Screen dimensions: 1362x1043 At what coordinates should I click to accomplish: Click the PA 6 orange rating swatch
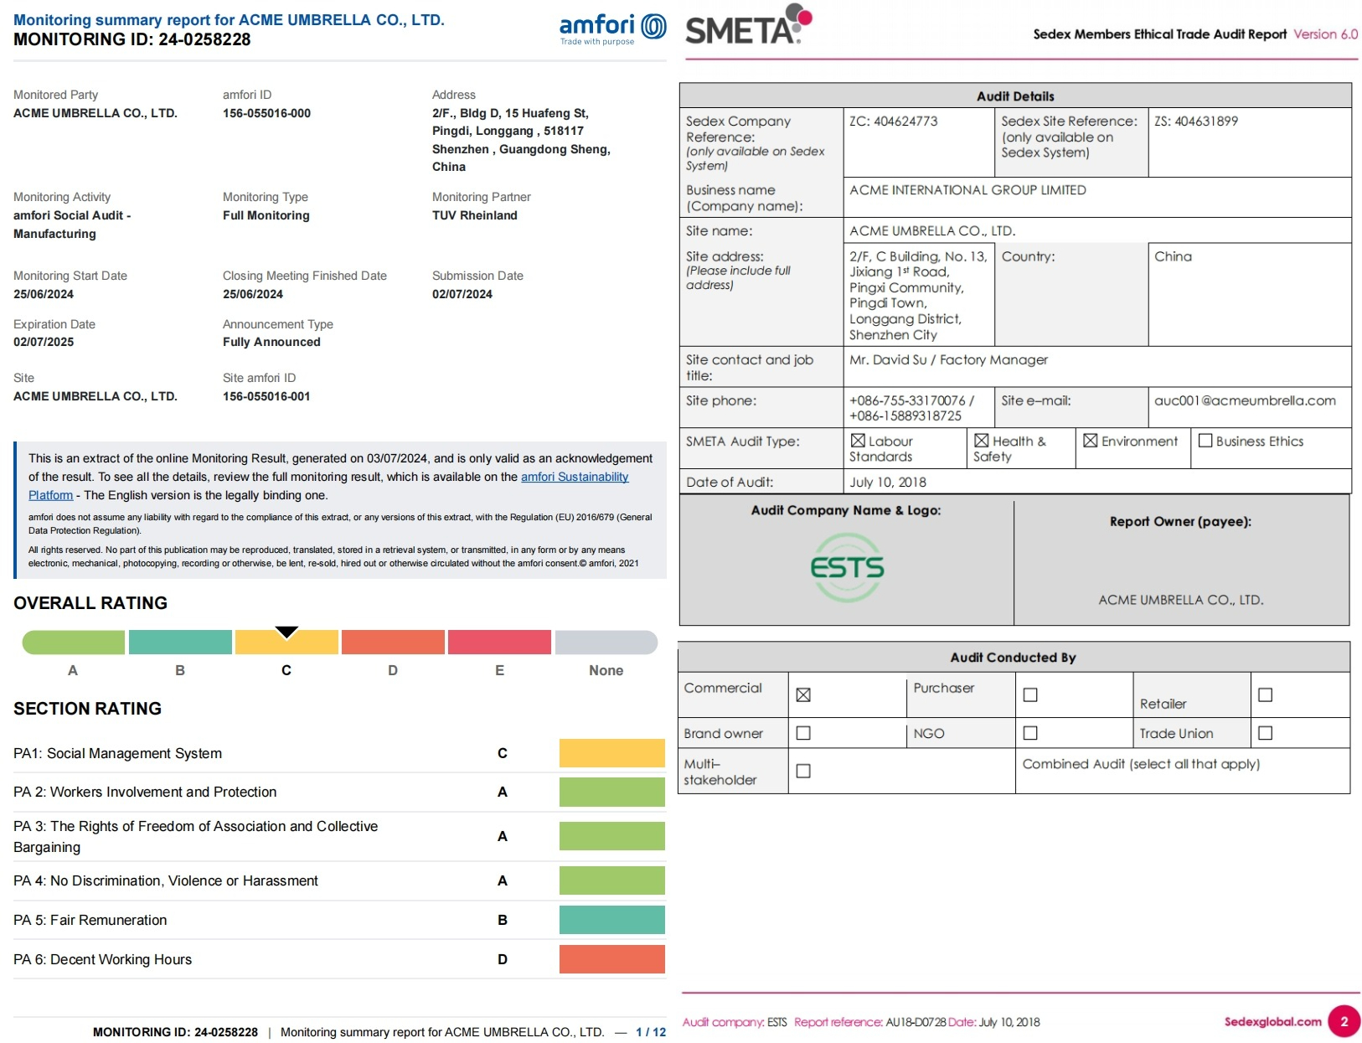coord(612,959)
